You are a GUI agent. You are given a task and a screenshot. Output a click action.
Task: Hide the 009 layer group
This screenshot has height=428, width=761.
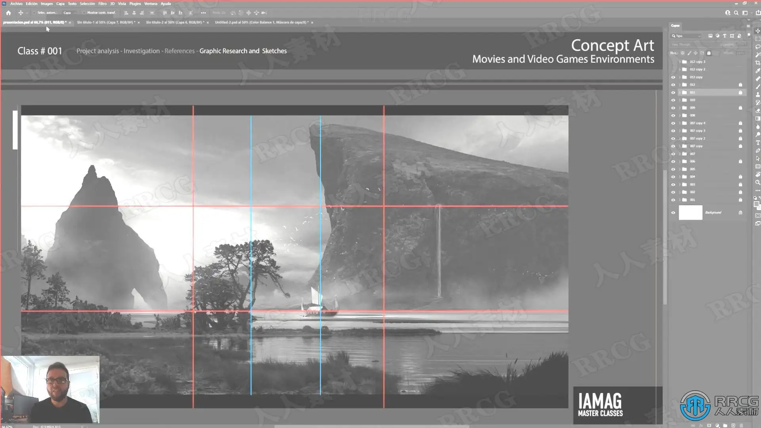click(x=673, y=108)
